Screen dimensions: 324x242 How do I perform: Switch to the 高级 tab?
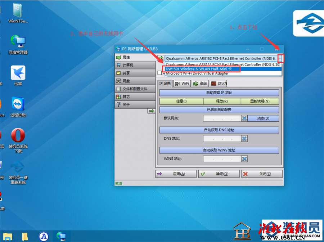200,84
